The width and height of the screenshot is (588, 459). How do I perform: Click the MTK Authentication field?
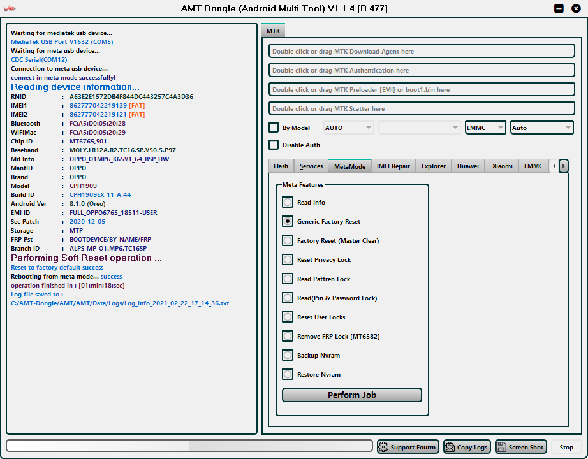point(422,71)
